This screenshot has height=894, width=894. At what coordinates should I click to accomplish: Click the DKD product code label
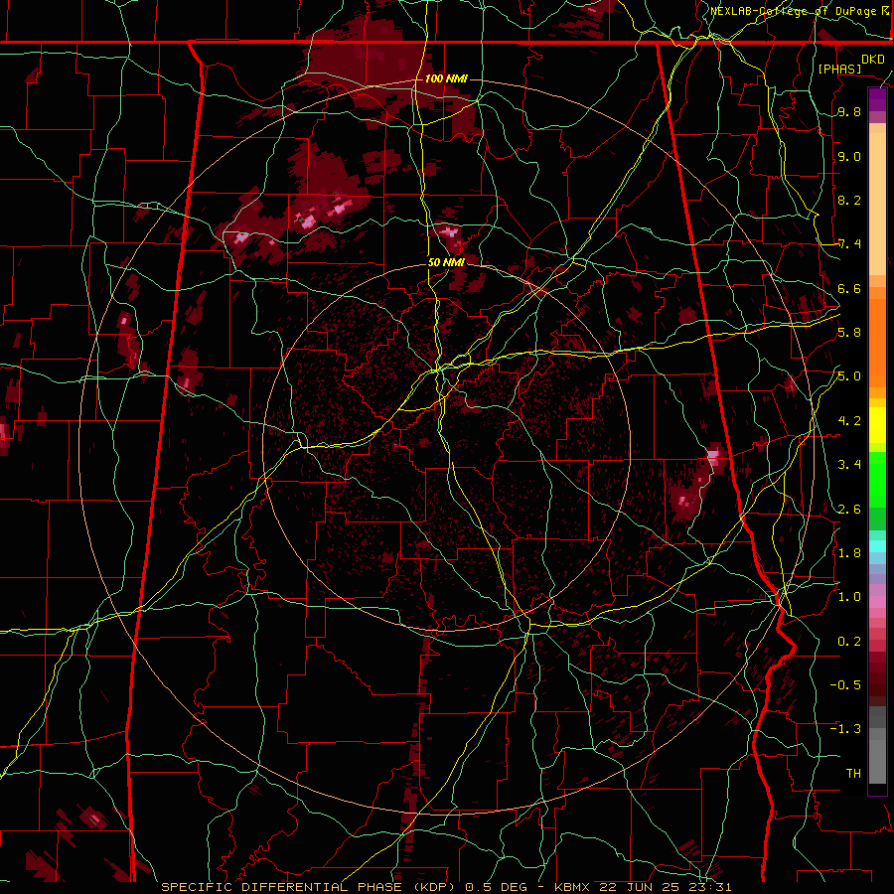click(872, 60)
